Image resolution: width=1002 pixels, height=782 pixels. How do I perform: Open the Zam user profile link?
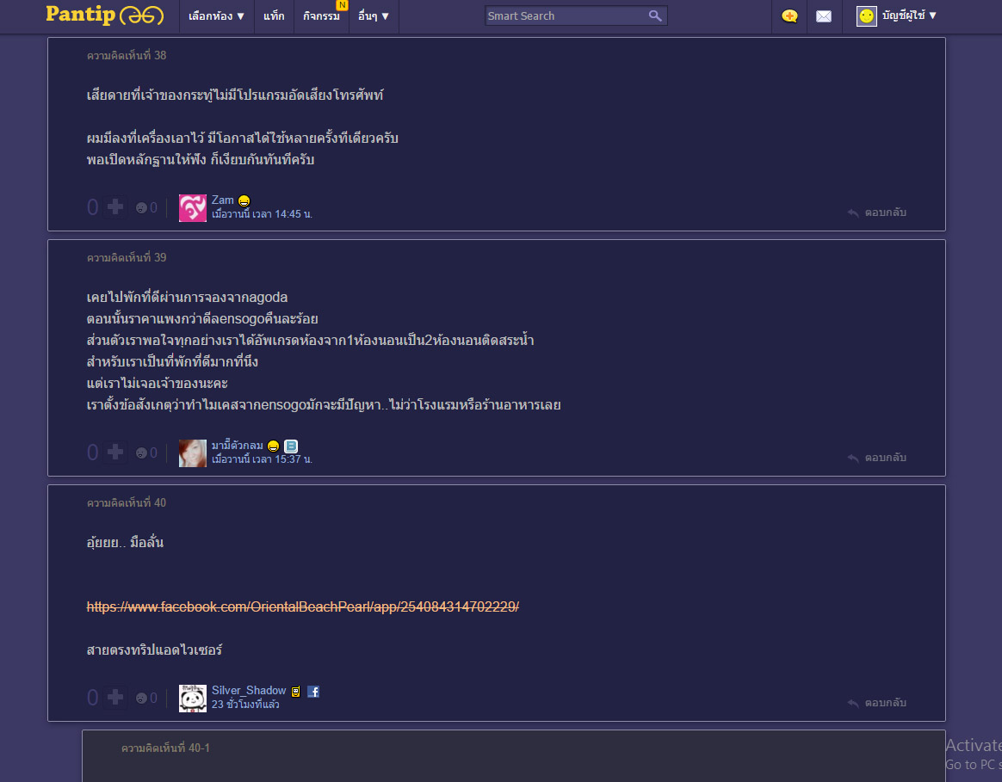[x=222, y=200]
